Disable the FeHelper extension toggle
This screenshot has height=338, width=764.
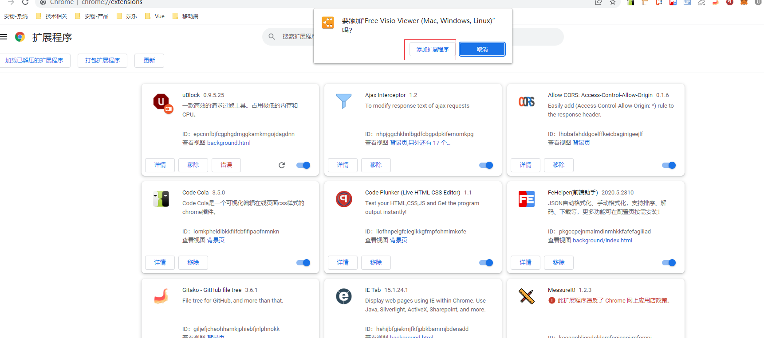669,263
